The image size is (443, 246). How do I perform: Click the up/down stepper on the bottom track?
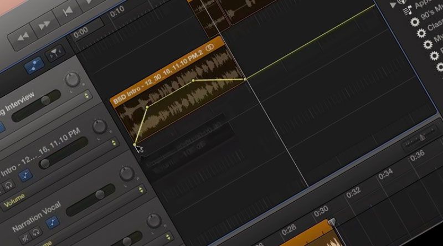(x=168, y=237)
